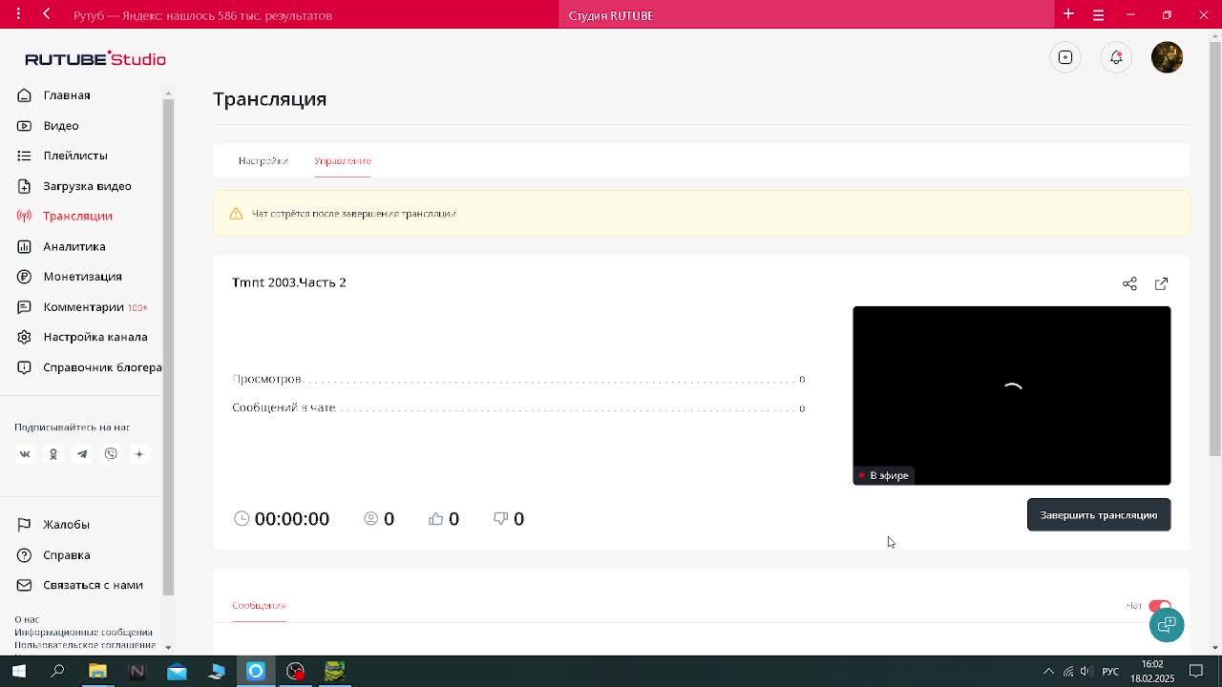Click the sidebar scroll up arrow
This screenshot has width=1222, height=687.
(x=168, y=93)
